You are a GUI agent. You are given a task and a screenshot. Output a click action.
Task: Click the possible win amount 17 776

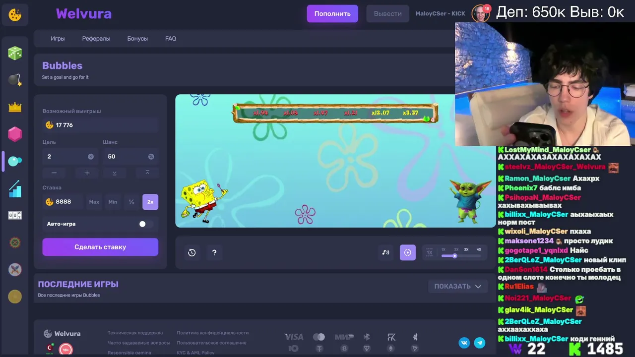[x=64, y=125]
